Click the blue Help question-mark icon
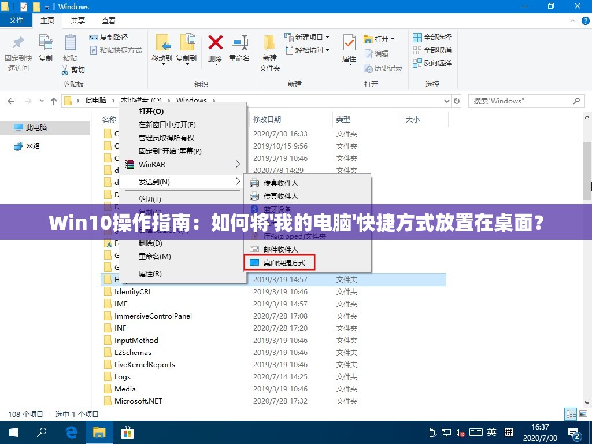This screenshot has width=592, height=444. [x=585, y=21]
